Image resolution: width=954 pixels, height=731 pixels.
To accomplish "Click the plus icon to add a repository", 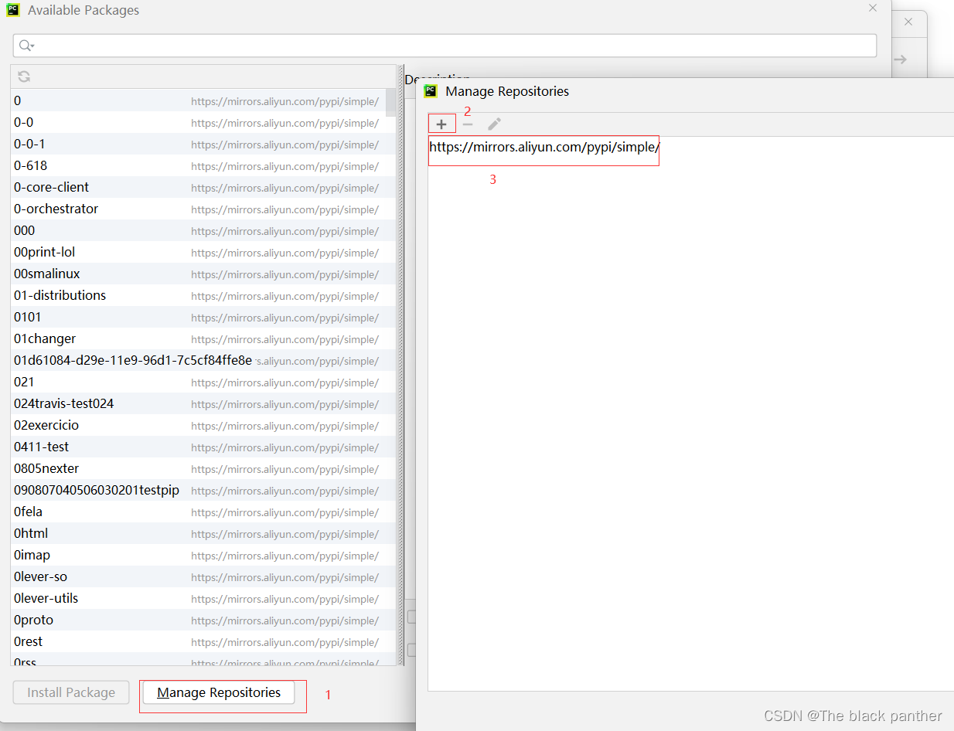I will point(441,123).
